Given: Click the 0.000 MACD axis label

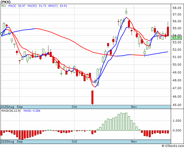Looking at the screenshot, I should point(177,130).
